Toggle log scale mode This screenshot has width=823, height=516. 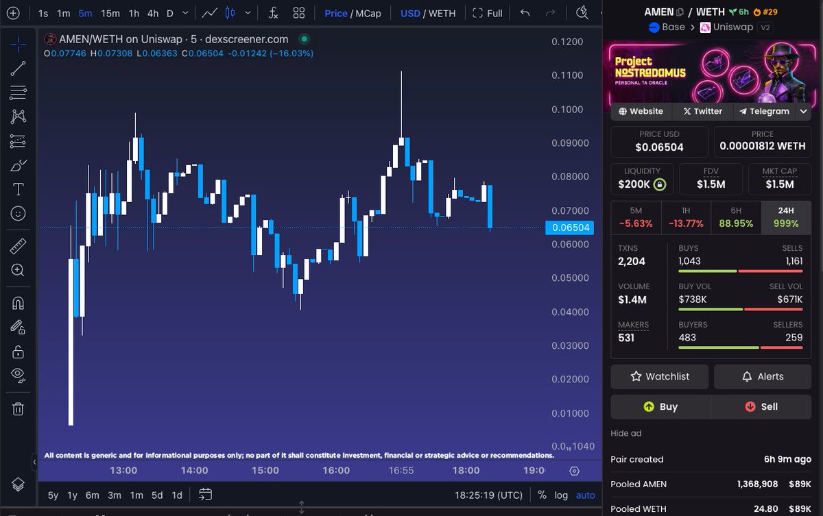(561, 495)
